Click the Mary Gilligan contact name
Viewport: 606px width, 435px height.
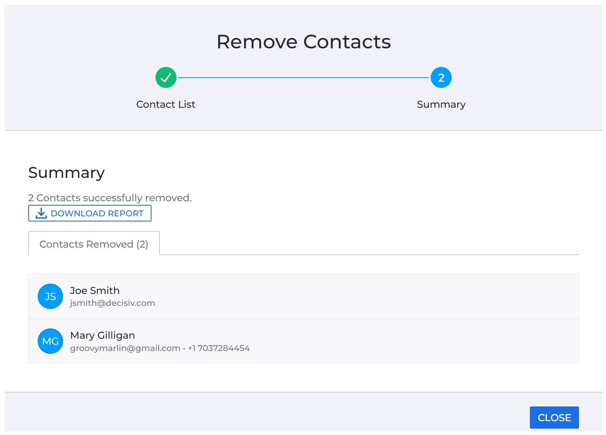click(103, 336)
